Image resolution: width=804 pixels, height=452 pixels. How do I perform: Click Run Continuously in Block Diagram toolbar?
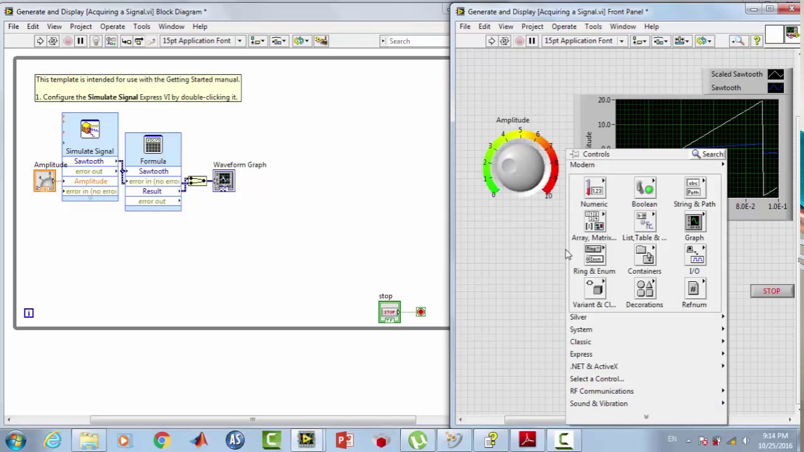click(53, 41)
